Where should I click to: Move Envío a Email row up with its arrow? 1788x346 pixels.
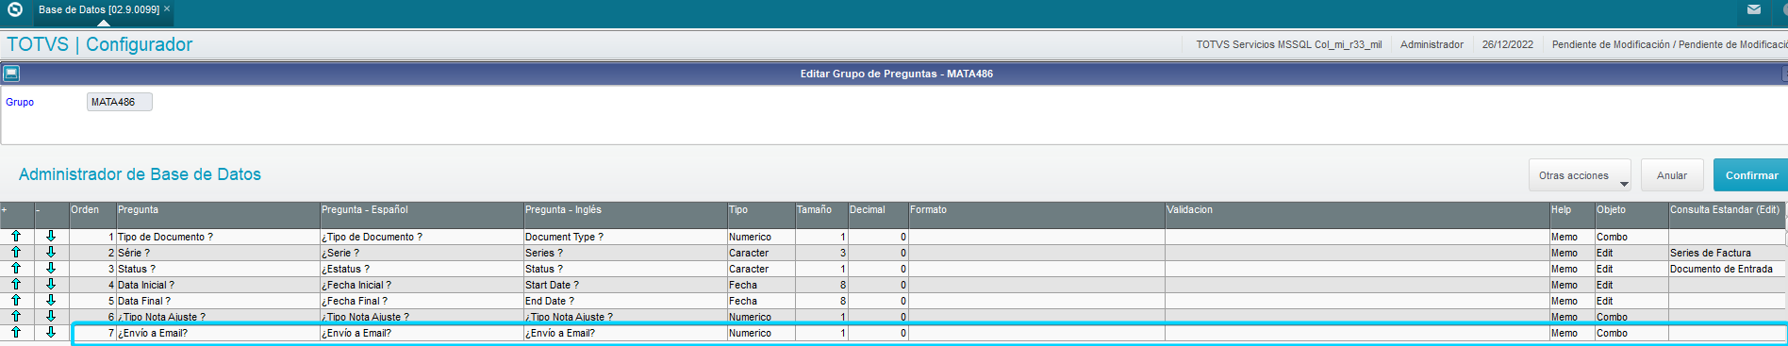[16, 332]
